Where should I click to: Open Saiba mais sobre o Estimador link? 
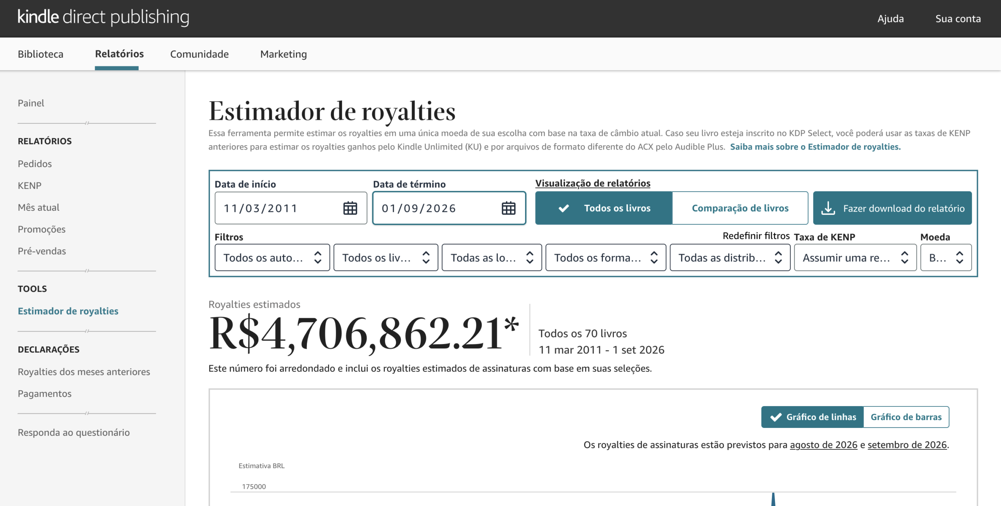[815, 147]
